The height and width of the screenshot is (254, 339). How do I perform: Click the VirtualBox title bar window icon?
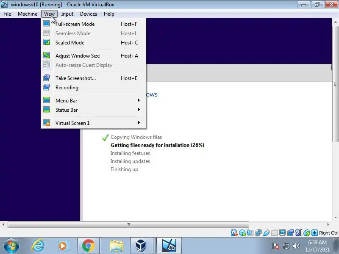4,4
